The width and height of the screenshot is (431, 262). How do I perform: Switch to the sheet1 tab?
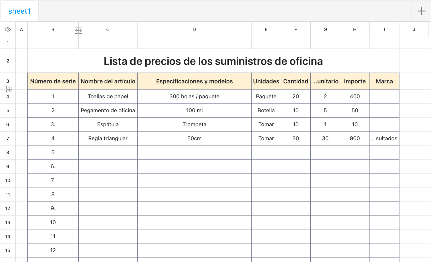coord(19,11)
